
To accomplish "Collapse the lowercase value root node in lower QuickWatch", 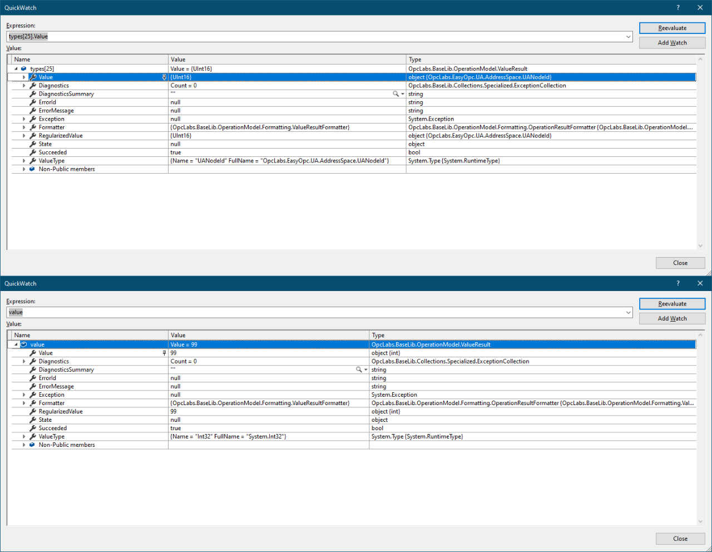I will pos(16,344).
